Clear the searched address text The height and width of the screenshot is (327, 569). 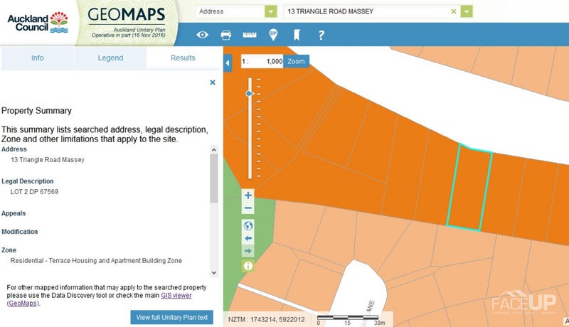click(x=453, y=11)
